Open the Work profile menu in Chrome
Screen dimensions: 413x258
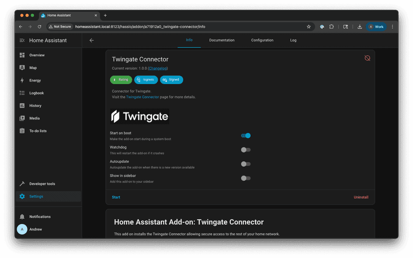coord(376,27)
